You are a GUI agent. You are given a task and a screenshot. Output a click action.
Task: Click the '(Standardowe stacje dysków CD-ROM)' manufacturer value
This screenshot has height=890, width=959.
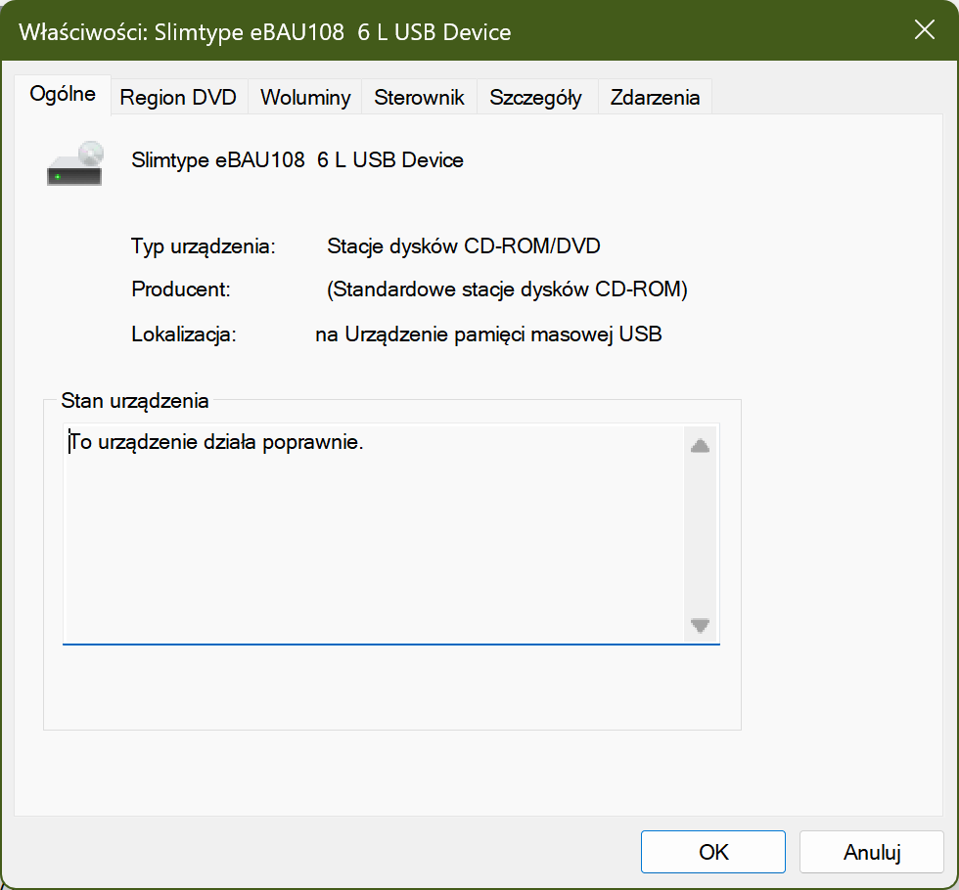pos(507,290)
